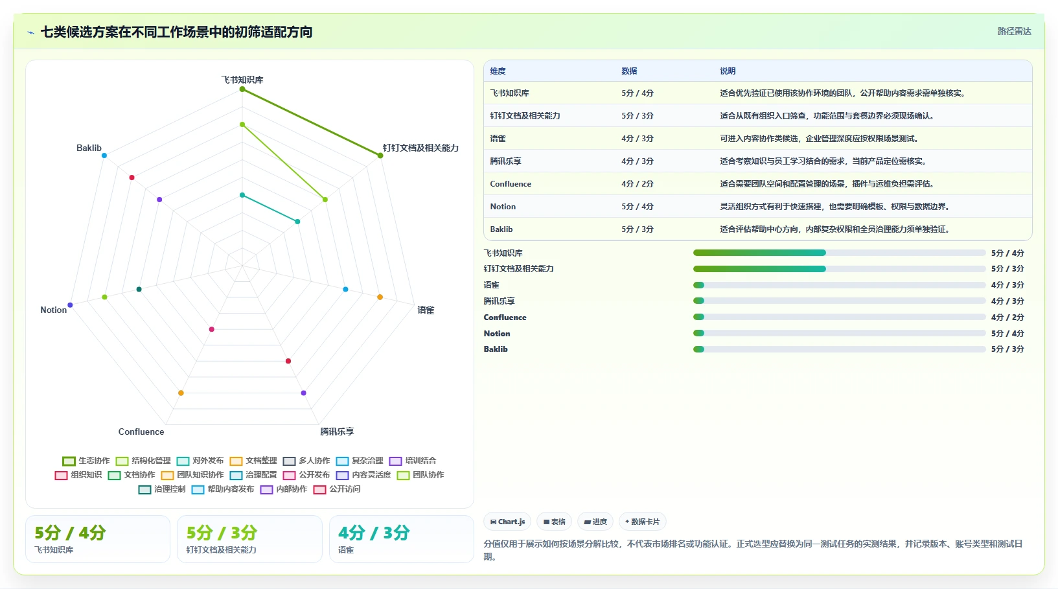Click the 钉钉文档及相关能力 summary card
The image size is (1058, 589).
tap(249, 539)
